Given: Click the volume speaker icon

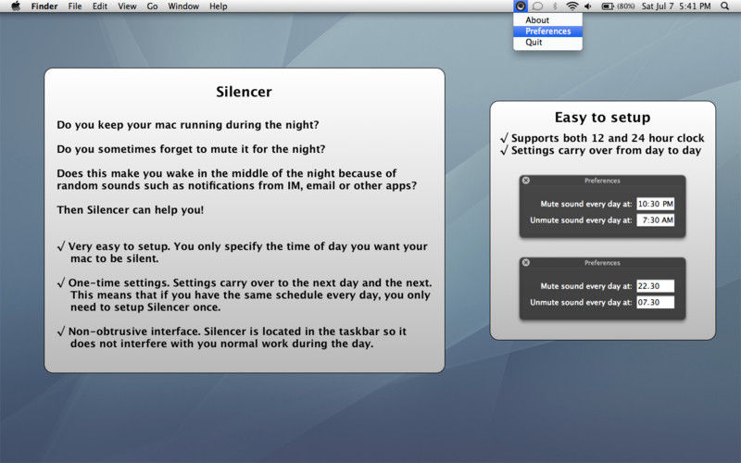Looking at the screenshot, I should (588, 6).
